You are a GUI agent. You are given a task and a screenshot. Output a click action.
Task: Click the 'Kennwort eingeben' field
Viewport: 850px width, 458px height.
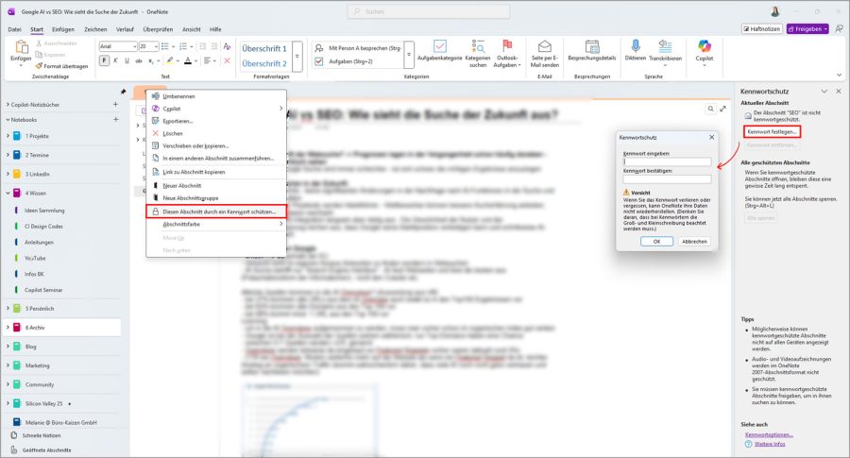click(667, 161)
